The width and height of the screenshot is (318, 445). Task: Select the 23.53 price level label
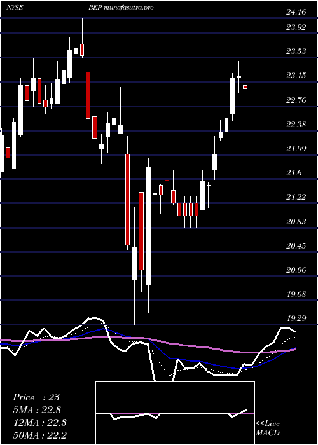[296, 51]
